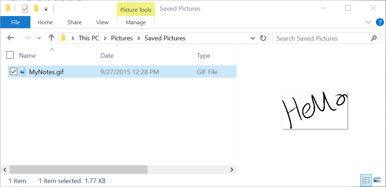Click the Properties icon in quick access toolbar
The width and height of the screenshot is (386, 187).
[x=25, y=9]
